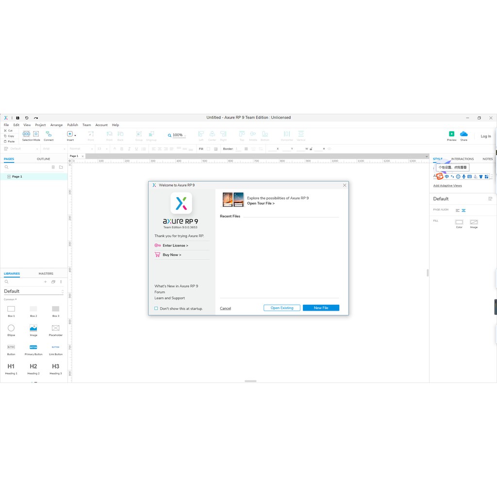
Task: Tick the Don't show this at startup checkbox
Action: (156, 309)
